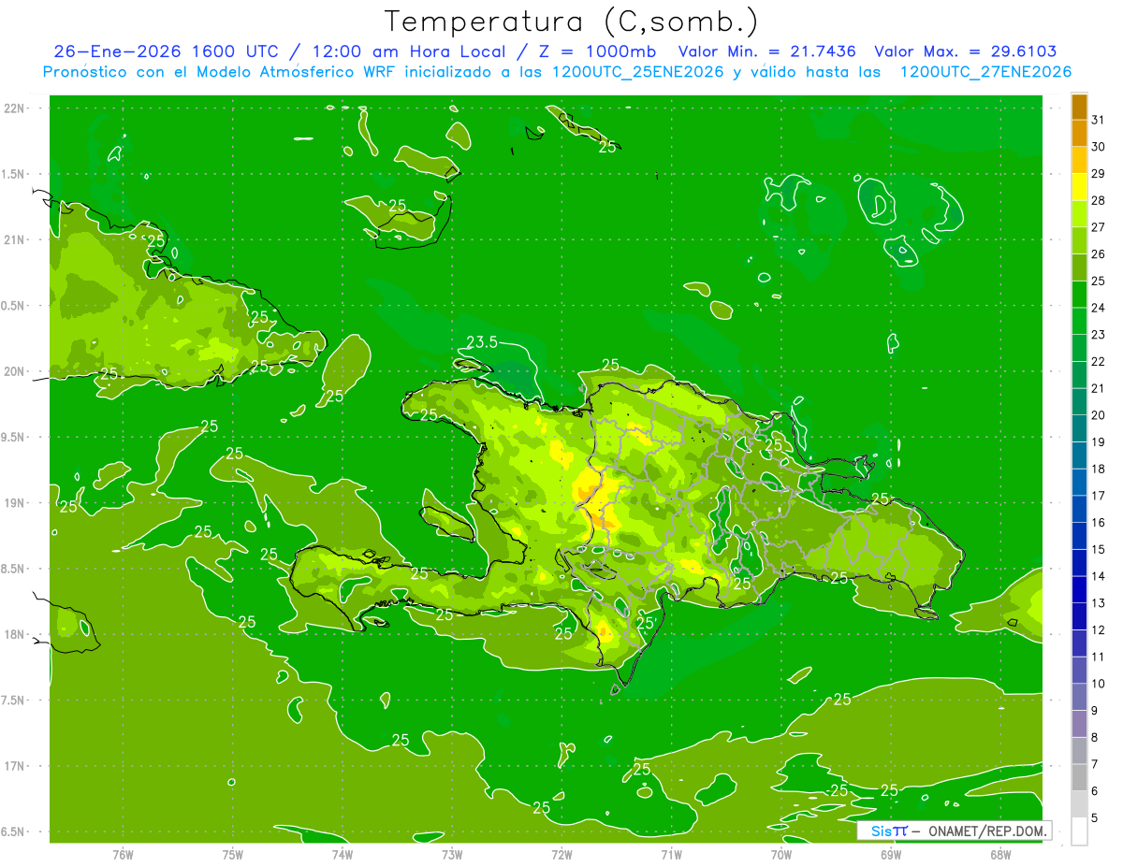The image size is (1123, 867).
Task: Pick the orange swatch above 31 on colorbar
Action: pos(1079,107)
